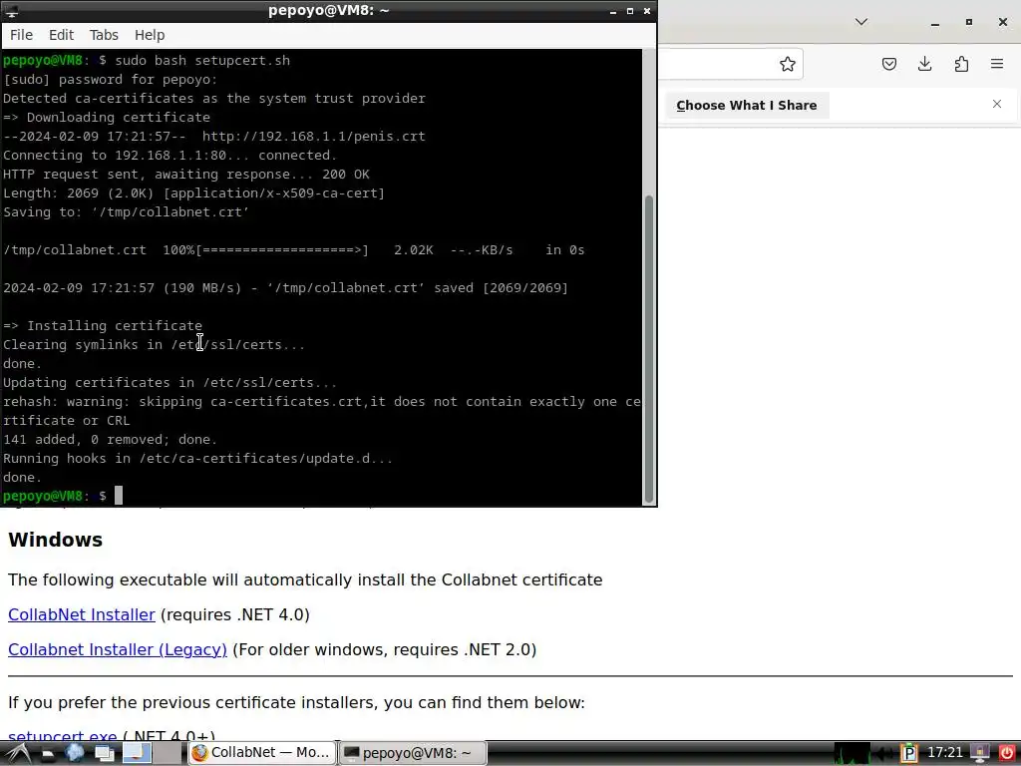This screenshot has width=1021, height=766.
Task: Click the red power logout button
Action: coord(1006,753)
